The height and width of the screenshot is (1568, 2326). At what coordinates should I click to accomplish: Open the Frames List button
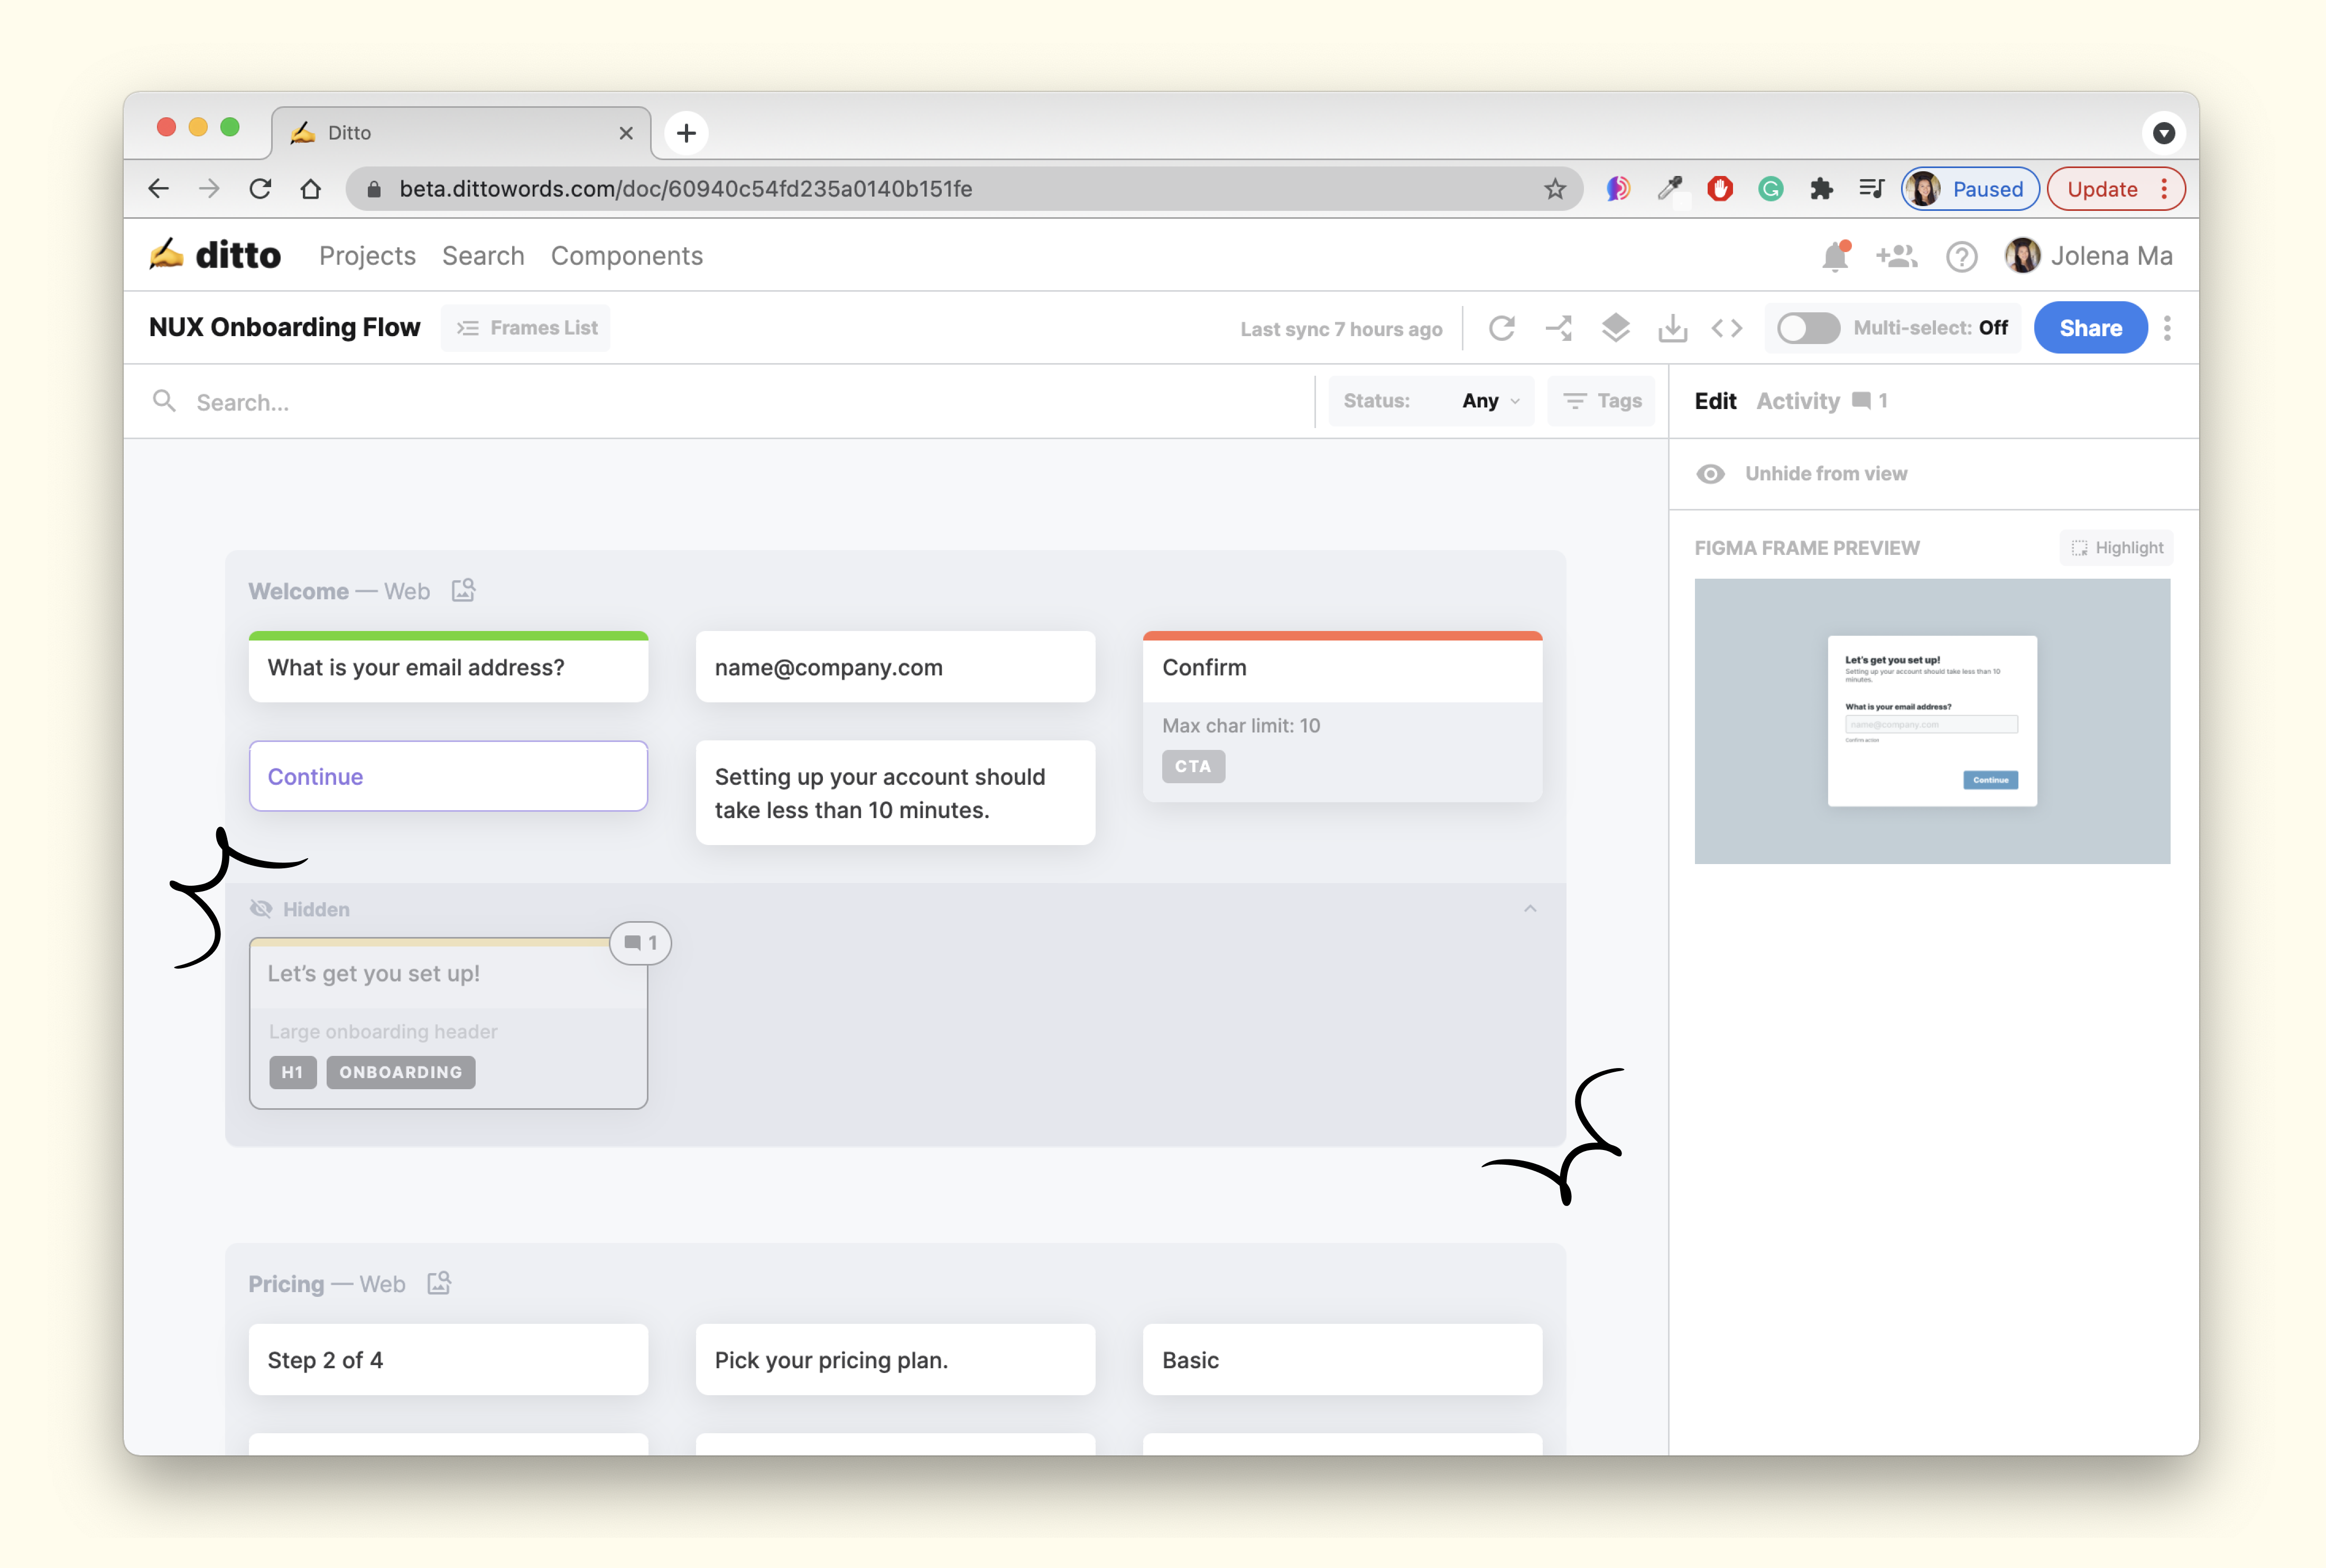pyautogui.click(x=526, y=328)
